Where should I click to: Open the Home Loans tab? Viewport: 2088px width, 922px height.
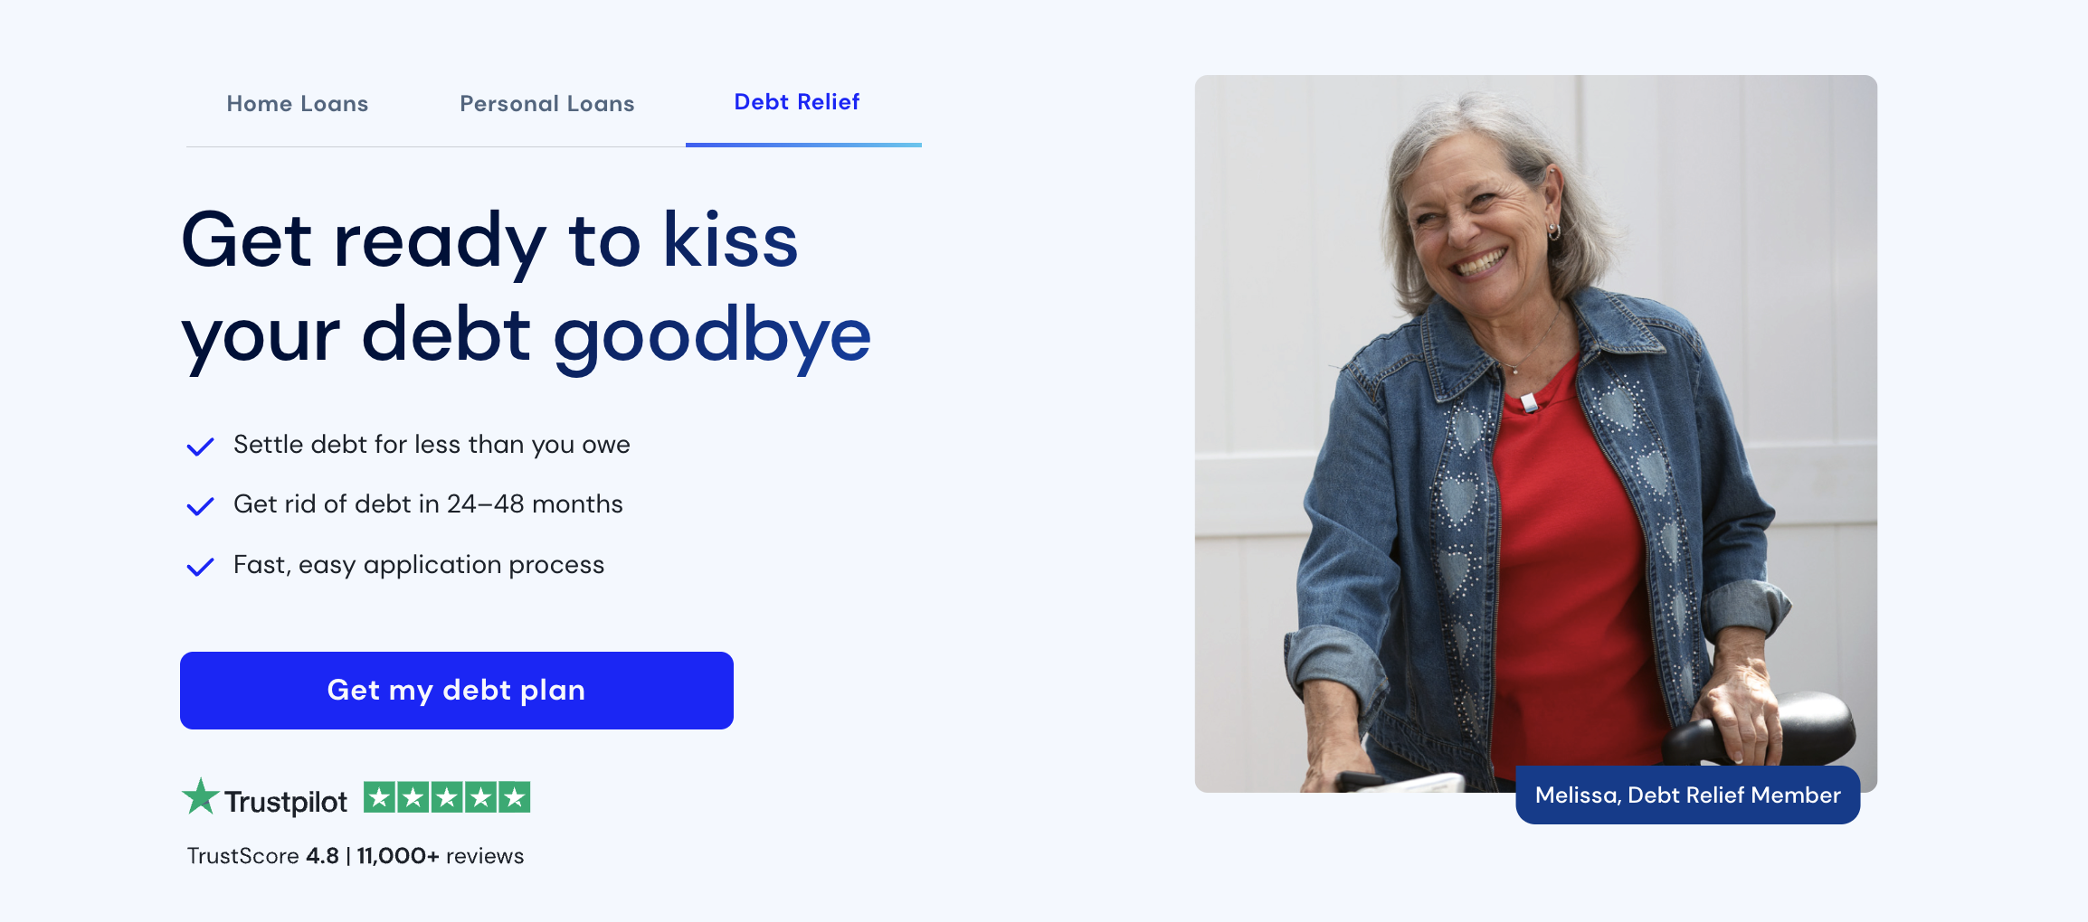[298, 104]
